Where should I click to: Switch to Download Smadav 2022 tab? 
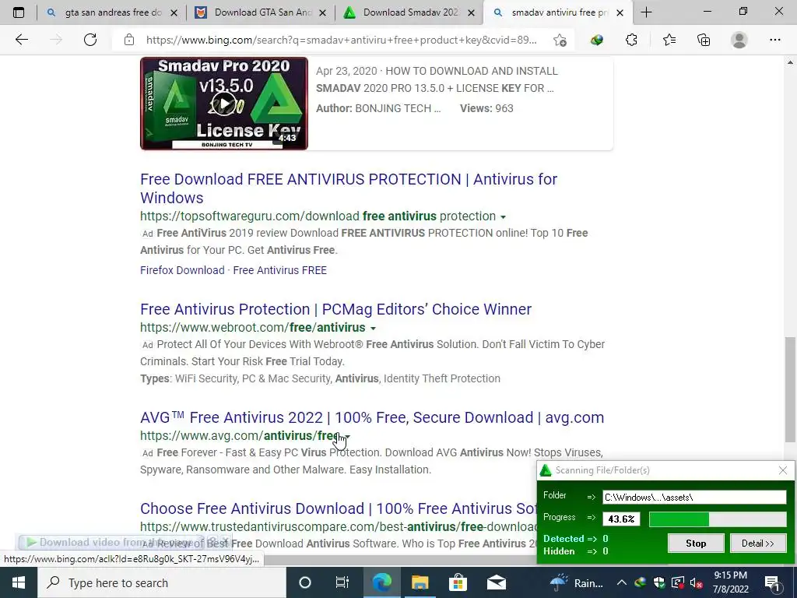(x=409, y=12)
